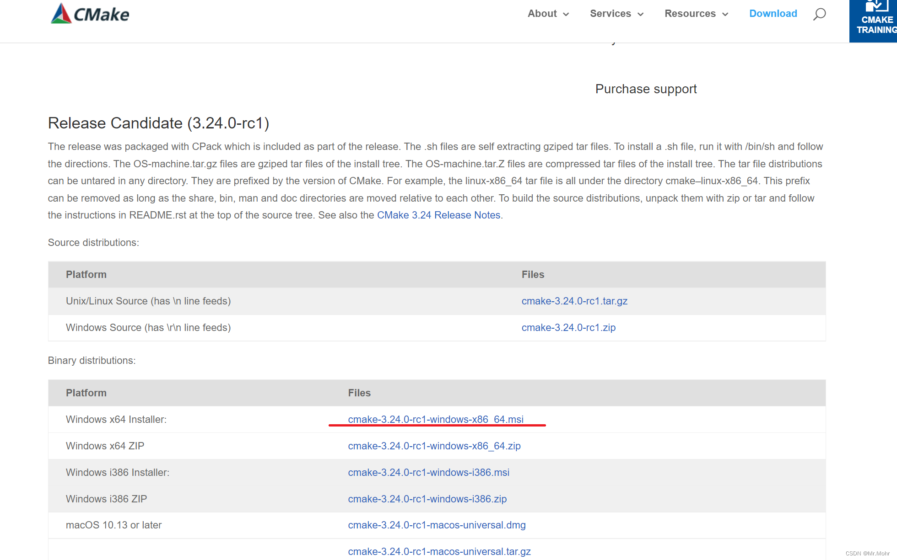This screenshot has width=897, height=560.
Task: Download cmake-3.24.0-rc1.tar.gz source archive
Action: (x=574, y=301)
